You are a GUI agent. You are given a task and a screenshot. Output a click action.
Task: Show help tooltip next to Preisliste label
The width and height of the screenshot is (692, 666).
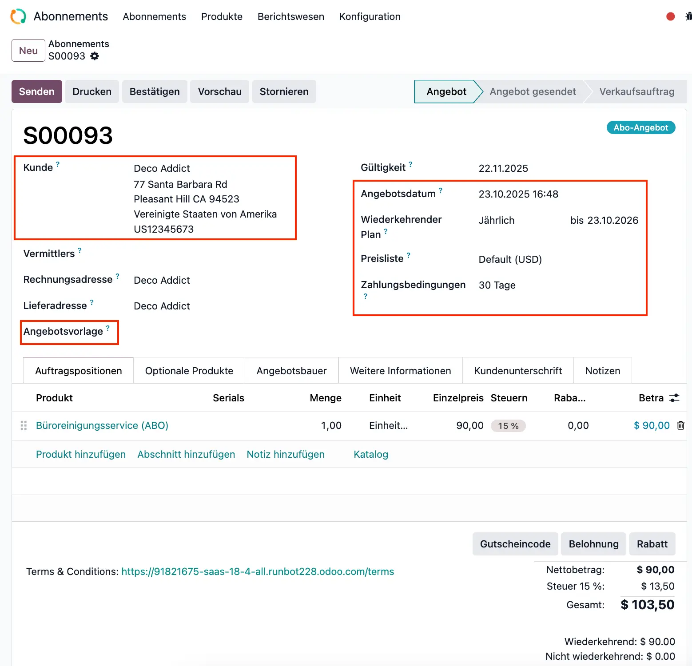409,255
